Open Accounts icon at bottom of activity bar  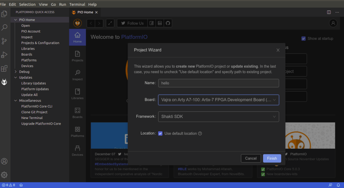4,161
